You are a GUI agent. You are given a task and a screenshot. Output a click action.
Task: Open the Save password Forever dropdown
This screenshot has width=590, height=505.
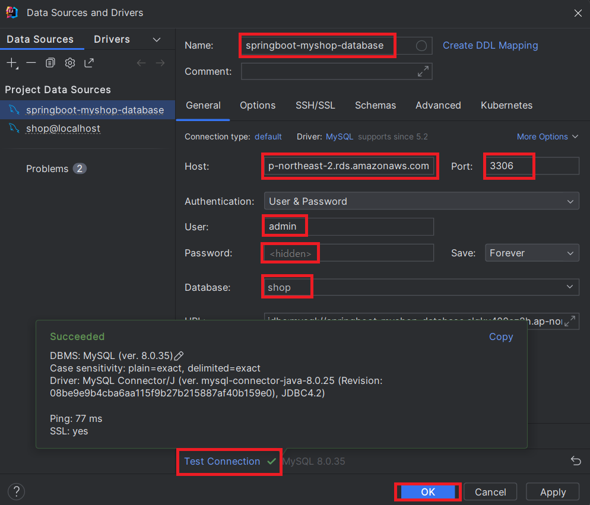[532, 253]
